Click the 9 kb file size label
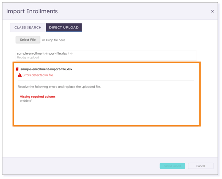222x179 pixels. tap(70, 53)
